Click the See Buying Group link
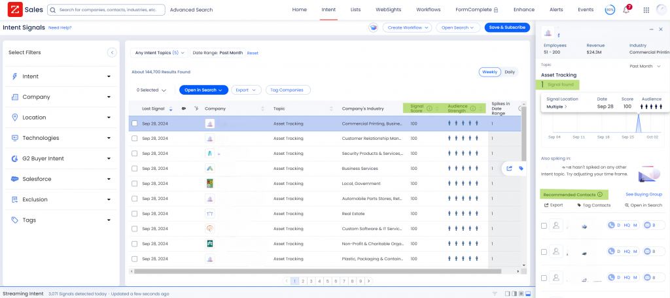 643,194
